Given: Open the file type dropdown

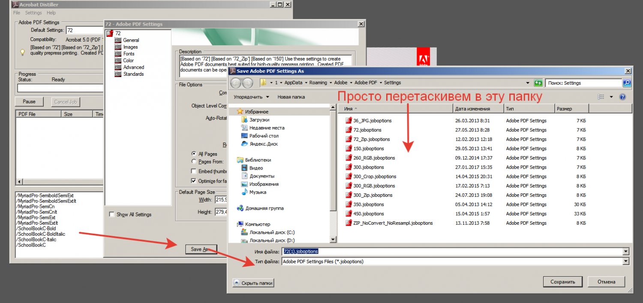Looking at the screenshot, I should (x=626, y=261).
